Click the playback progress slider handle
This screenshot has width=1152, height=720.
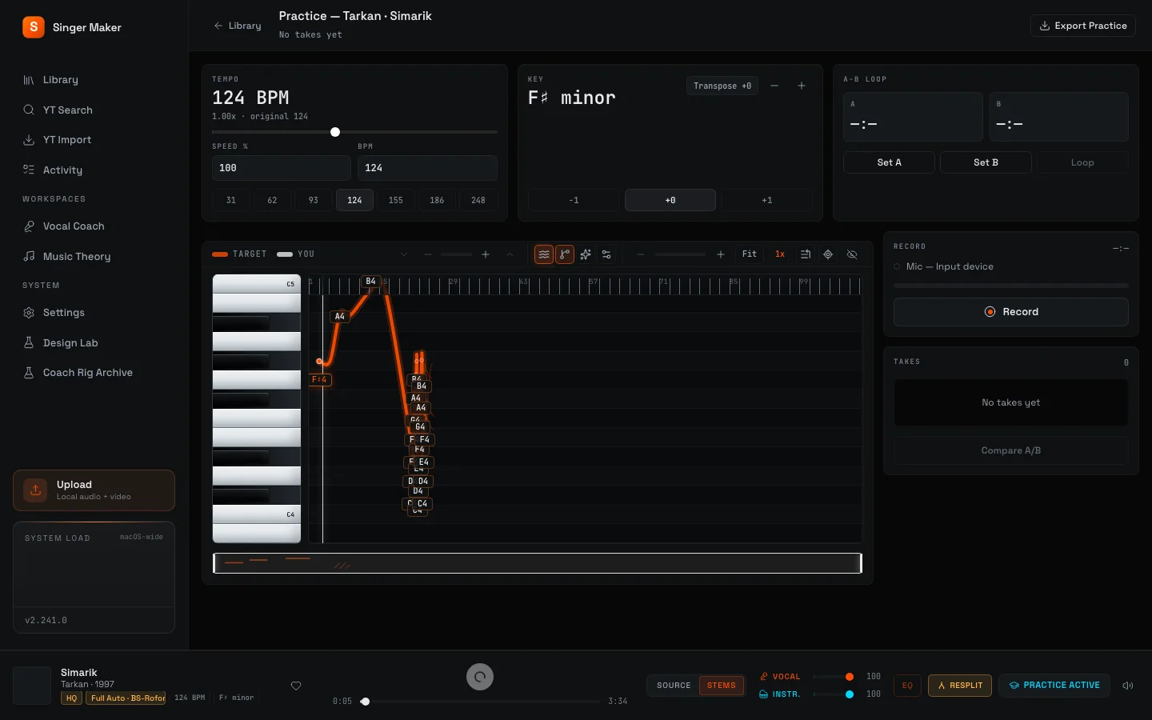coord(366,702)
